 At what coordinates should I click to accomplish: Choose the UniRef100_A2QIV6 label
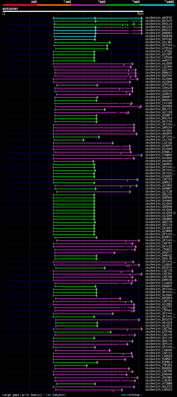point(159,91)
